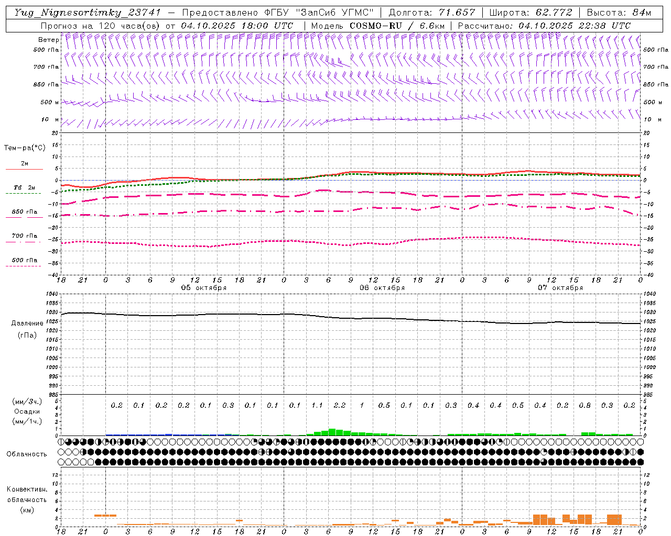Viewport: 671px width, 536px height.
Task: Click the Тем-ра(°C) panel label
Action: [25, 148]
